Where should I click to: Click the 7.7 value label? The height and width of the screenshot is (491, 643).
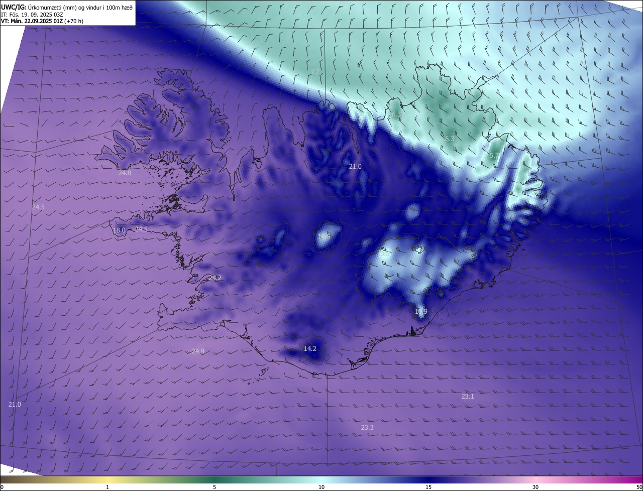(315, 73)
